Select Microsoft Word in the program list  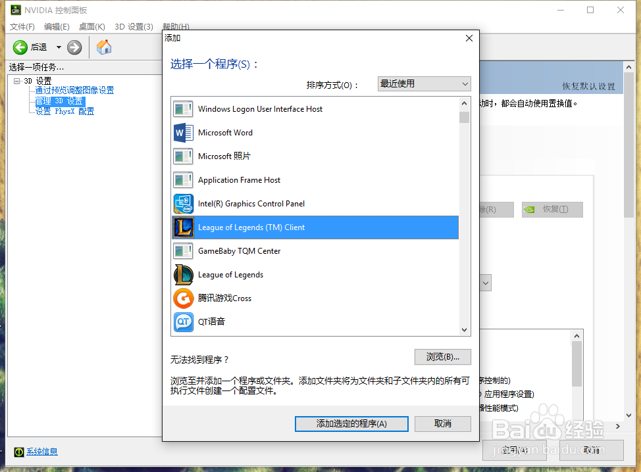(x=315, y=133)
